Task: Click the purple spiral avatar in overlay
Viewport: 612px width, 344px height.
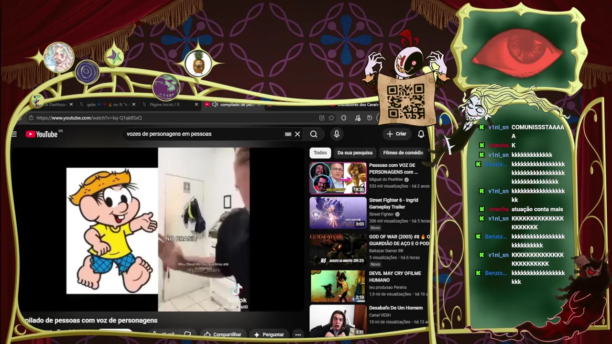Action: pos(87,72)
